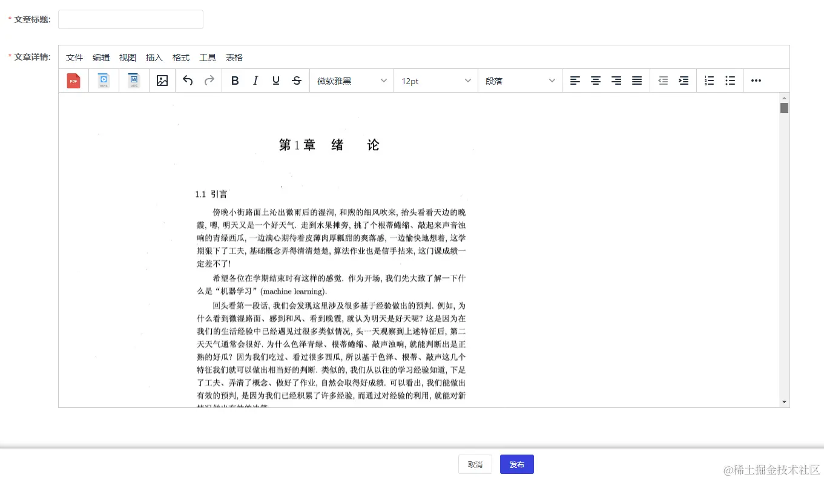
Task: Align text to the right
Action: click(616, 81)
